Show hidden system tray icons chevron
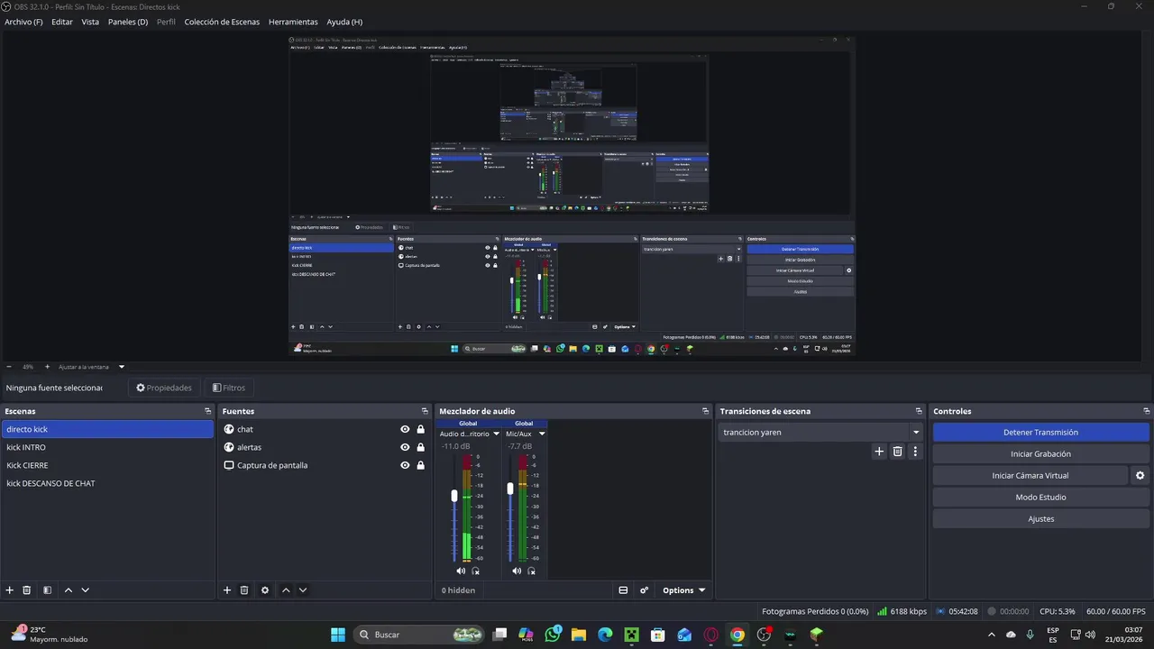Image resolution: width=1154 pixels, height=649 pixels. (x=992, y=635)
